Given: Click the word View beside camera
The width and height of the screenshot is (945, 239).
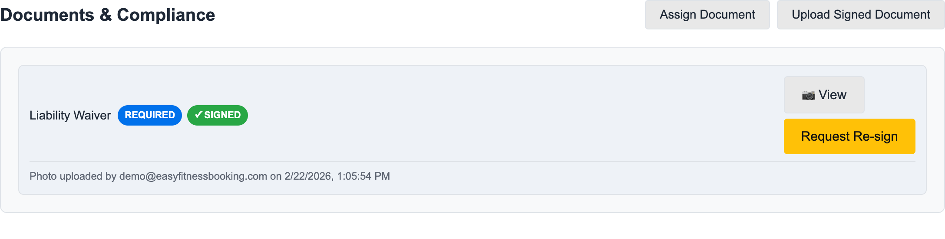Looking at the screenshot, I should (x=833, y=95).
